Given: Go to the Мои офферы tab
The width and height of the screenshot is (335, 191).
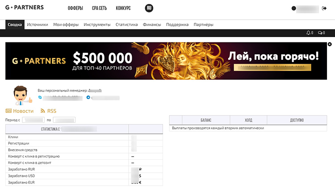Looking at the screenshot, I should click(66, 25).
